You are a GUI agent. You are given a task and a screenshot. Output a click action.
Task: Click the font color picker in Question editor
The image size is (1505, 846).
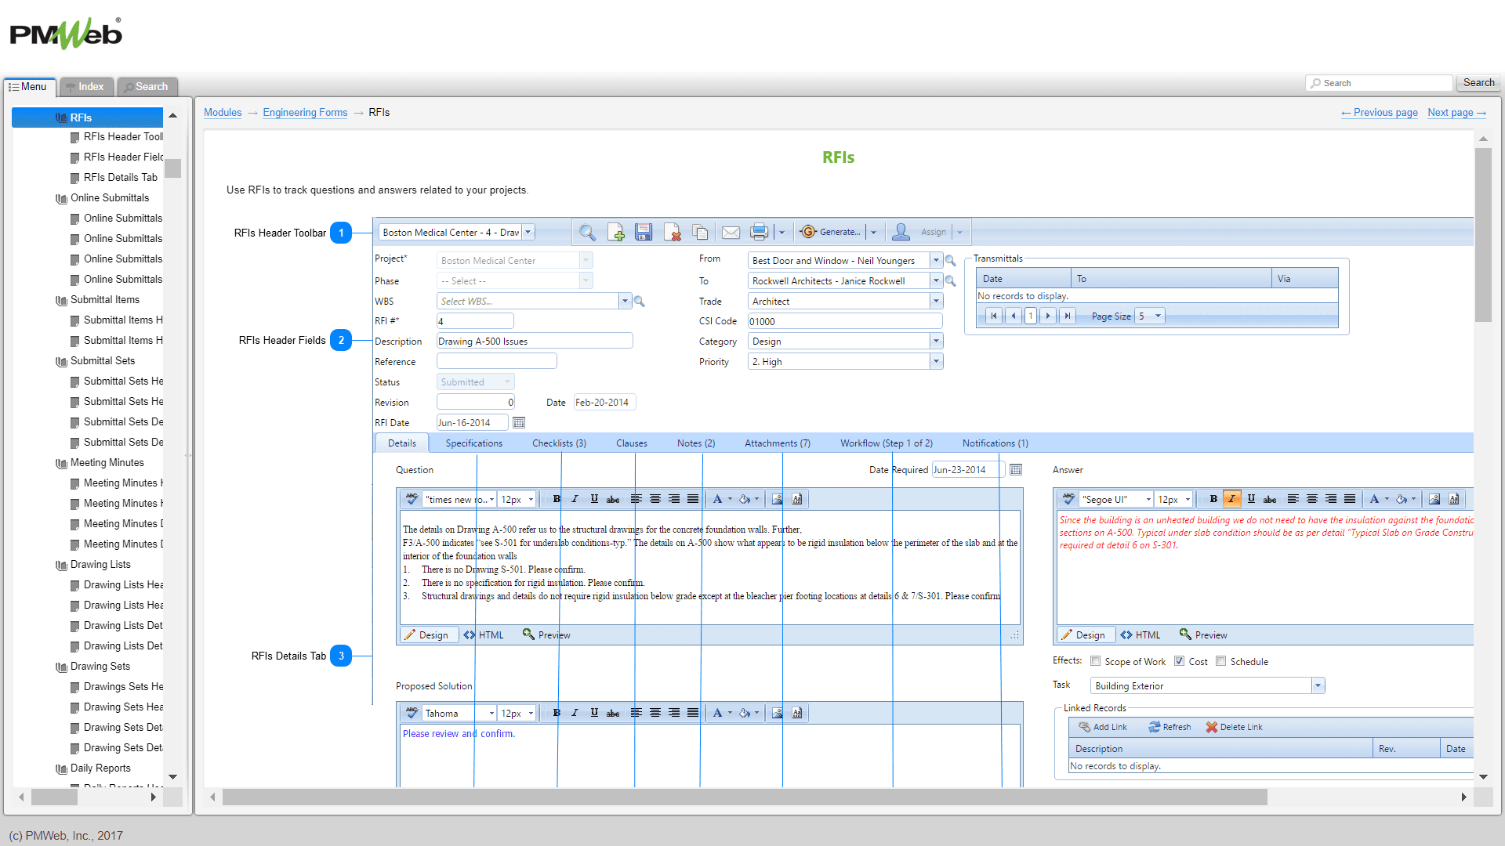pos(717,499)
